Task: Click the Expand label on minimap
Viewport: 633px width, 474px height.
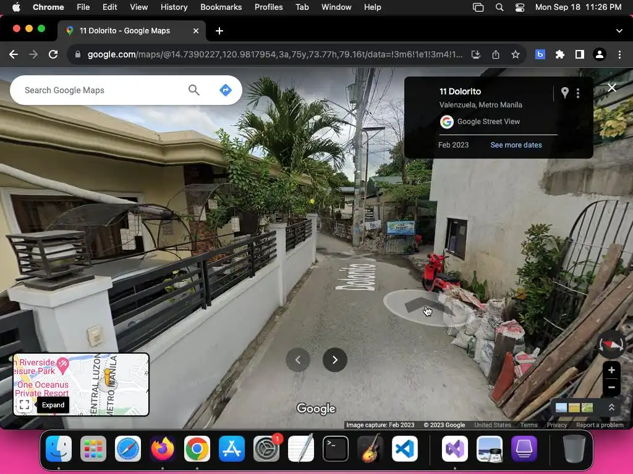Action: [x=53, y=405]
